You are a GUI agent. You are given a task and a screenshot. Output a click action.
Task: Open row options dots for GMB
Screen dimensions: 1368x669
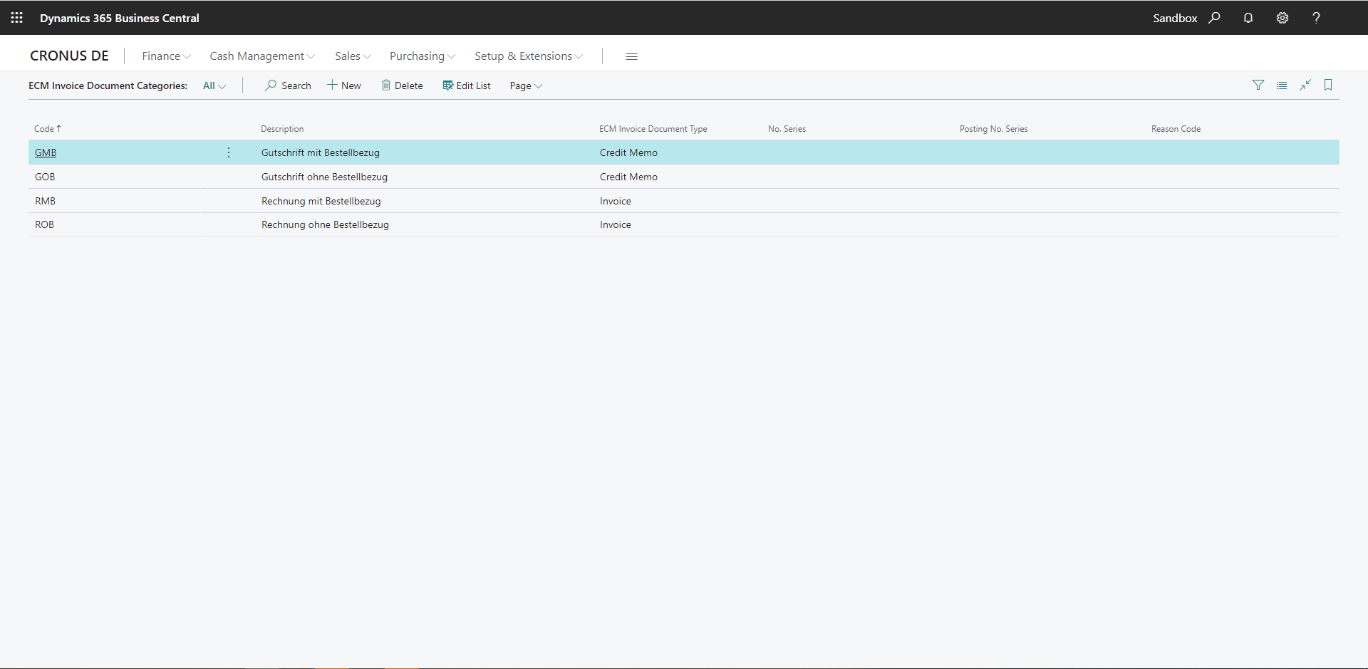[229, 152]
